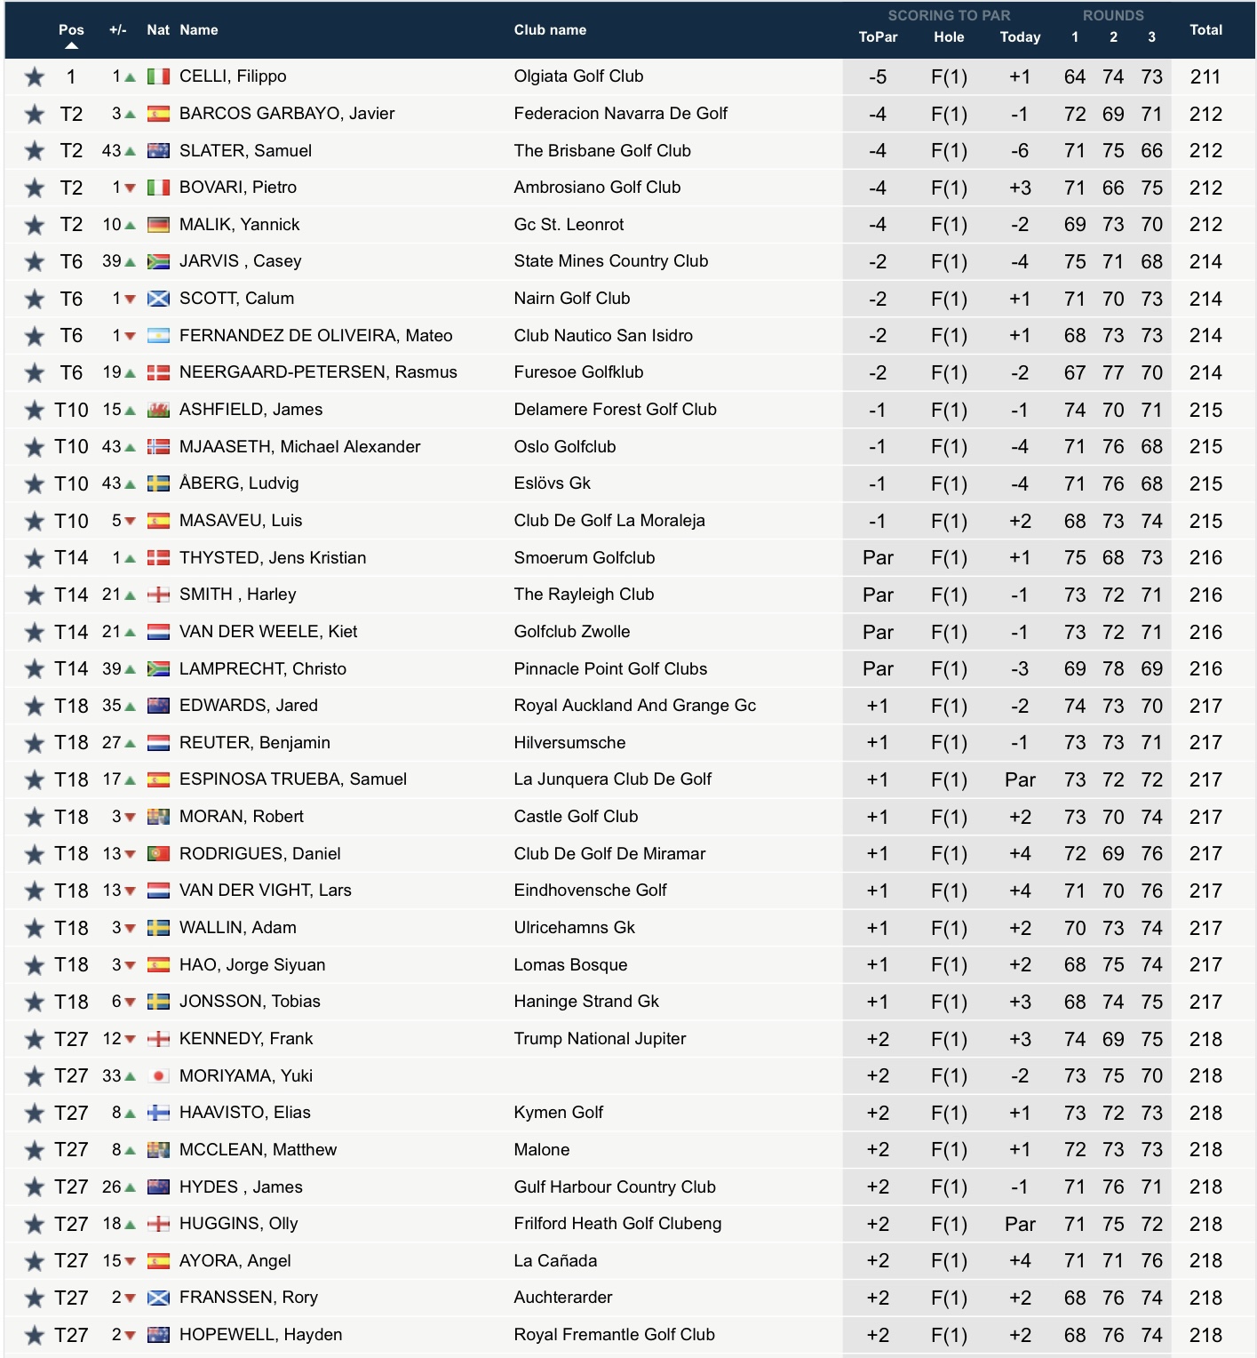Sort leaderboard by Pos column
Image resolution: width=1257 pixels, height=1358 pixels.
71,30
